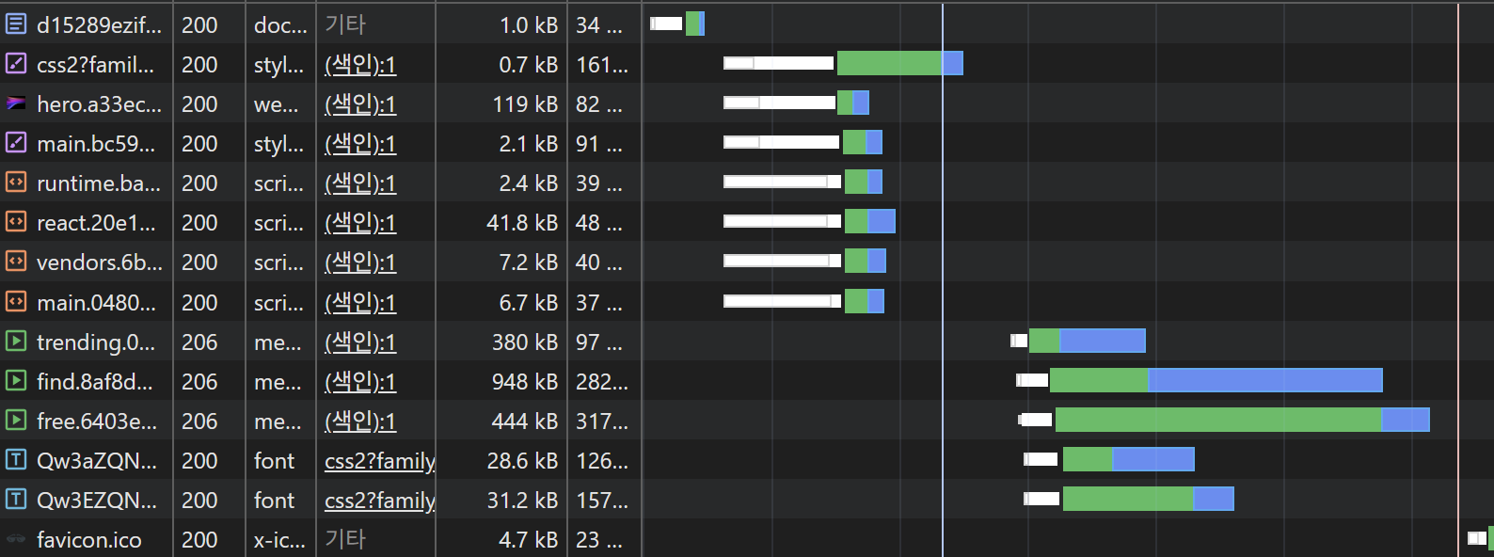Select the hero.a33ec request name
1494x557 pixels.
click(x=99, y=104)
